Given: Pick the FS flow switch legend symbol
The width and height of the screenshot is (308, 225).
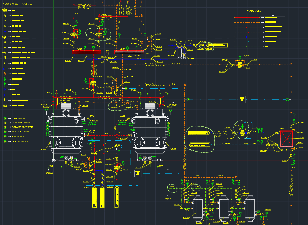Looking at the screenshot, I should (x=5, y=136).
